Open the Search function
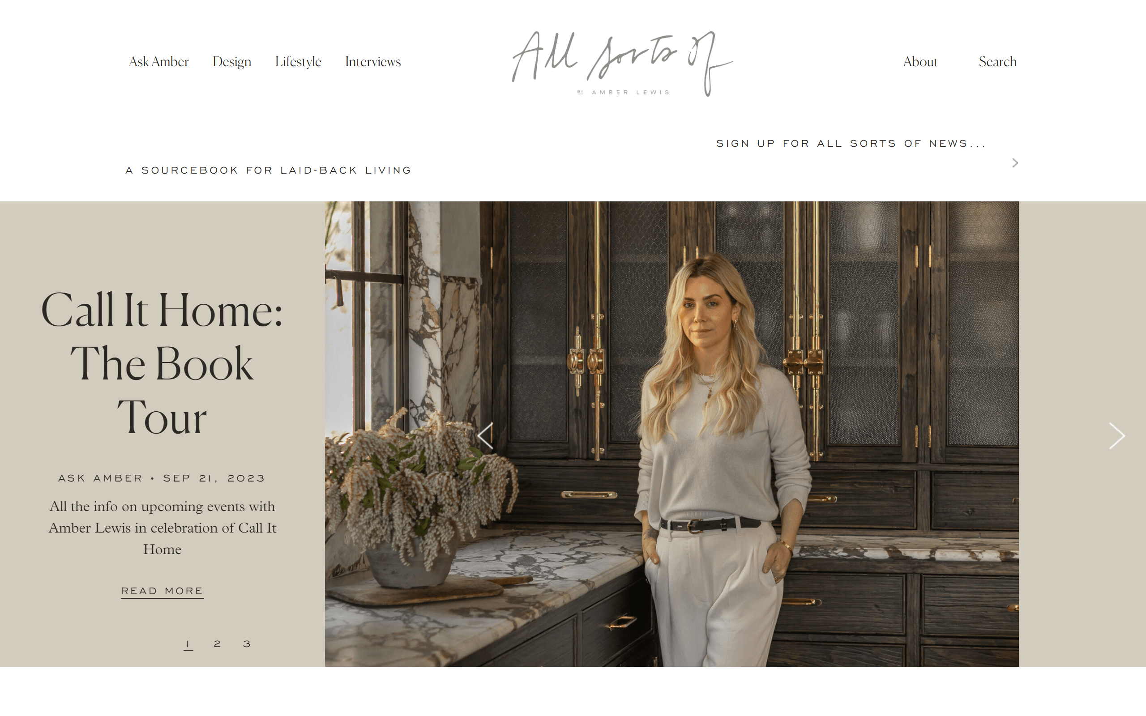The width and height of the screenshot is (1146, 716). point(997,62)
